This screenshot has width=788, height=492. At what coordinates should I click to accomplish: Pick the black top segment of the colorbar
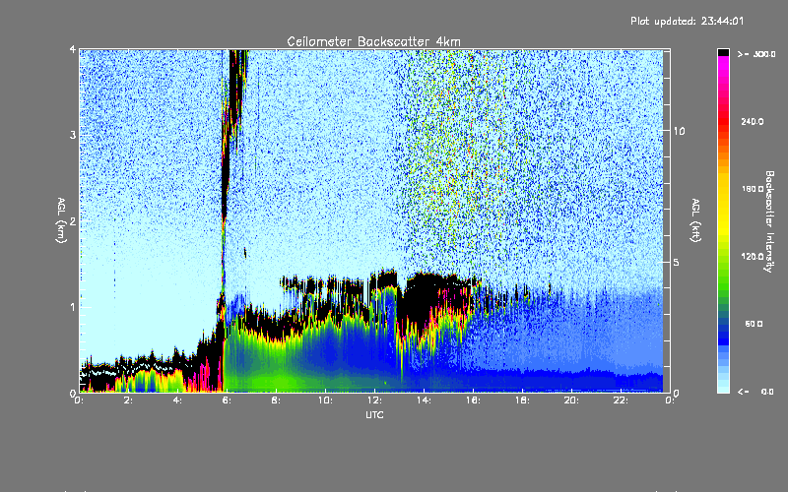click(723, 52)
